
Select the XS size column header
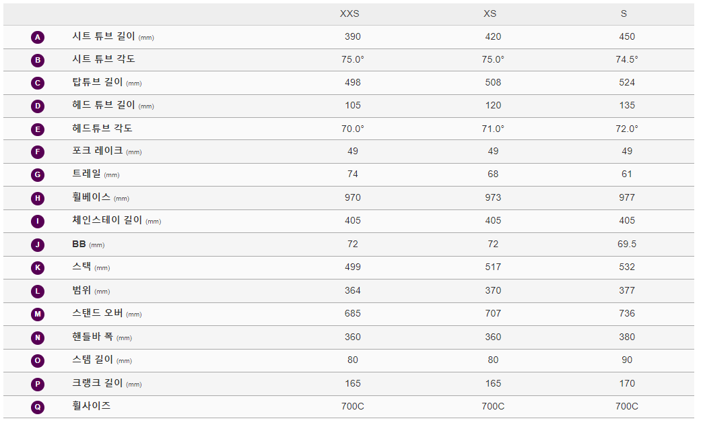pyautogui.click(x=490, y=14)
